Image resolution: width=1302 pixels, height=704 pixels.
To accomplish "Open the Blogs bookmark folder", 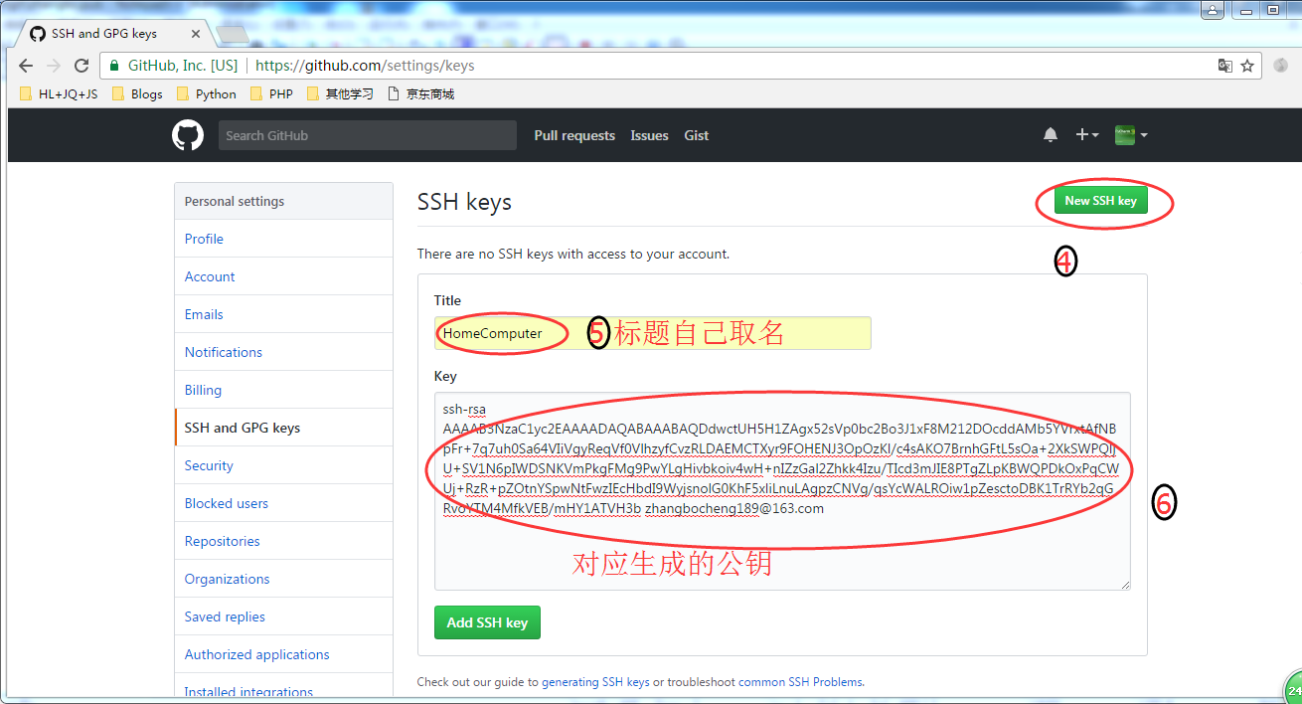I will pos(137,94).
